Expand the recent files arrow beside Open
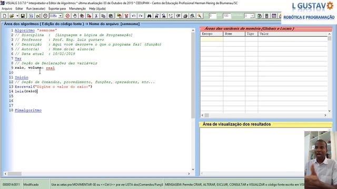 17,16
